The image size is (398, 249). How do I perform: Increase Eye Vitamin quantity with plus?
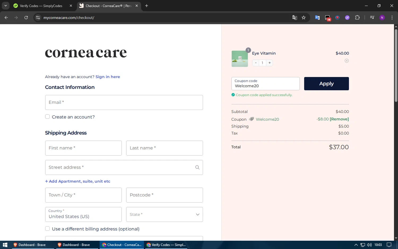pos(270,63)
